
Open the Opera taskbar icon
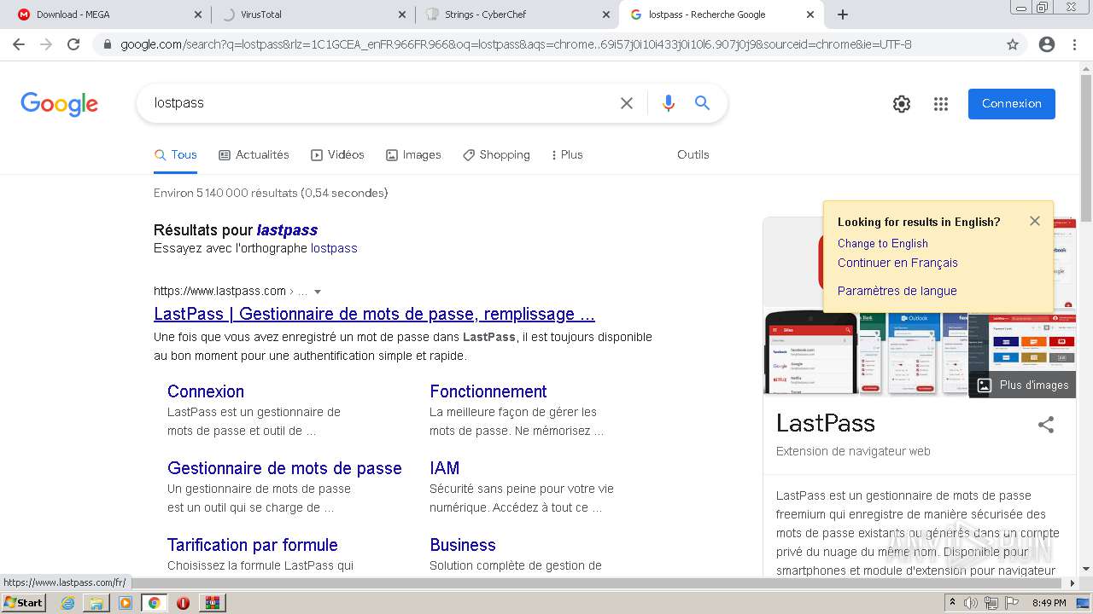pyautogui.click(x=183, y=603)
